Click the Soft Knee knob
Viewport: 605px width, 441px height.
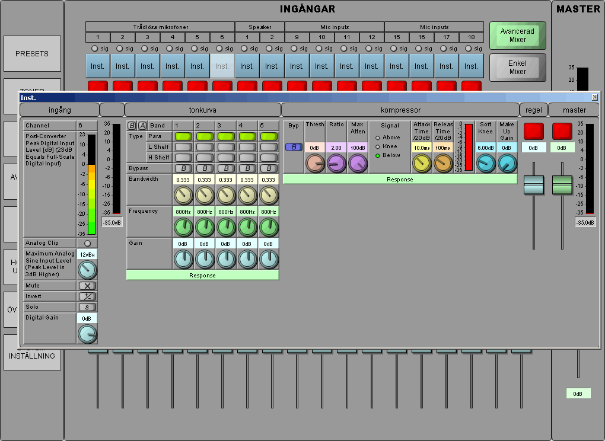(x=486, y=163)
